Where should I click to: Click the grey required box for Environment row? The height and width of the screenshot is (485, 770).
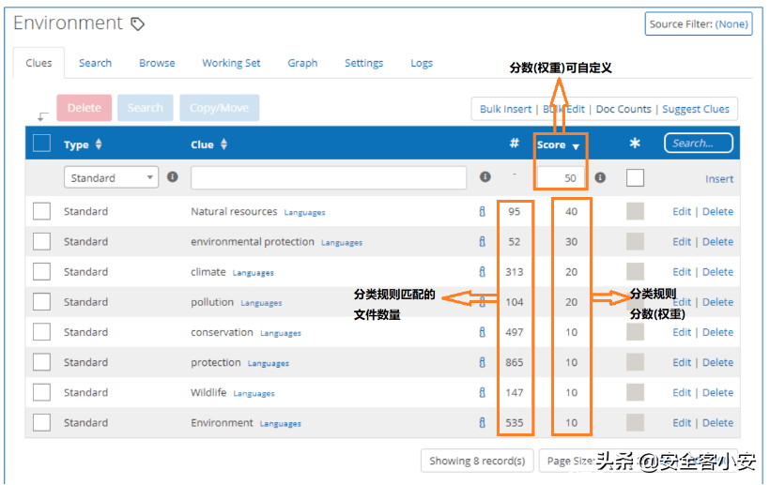pyautogui.click(x=635, y=423)
